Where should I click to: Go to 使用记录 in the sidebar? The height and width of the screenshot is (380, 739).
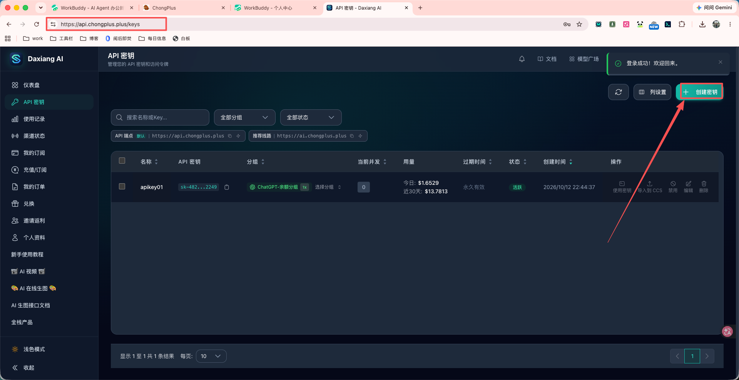[x=49, y=119]
